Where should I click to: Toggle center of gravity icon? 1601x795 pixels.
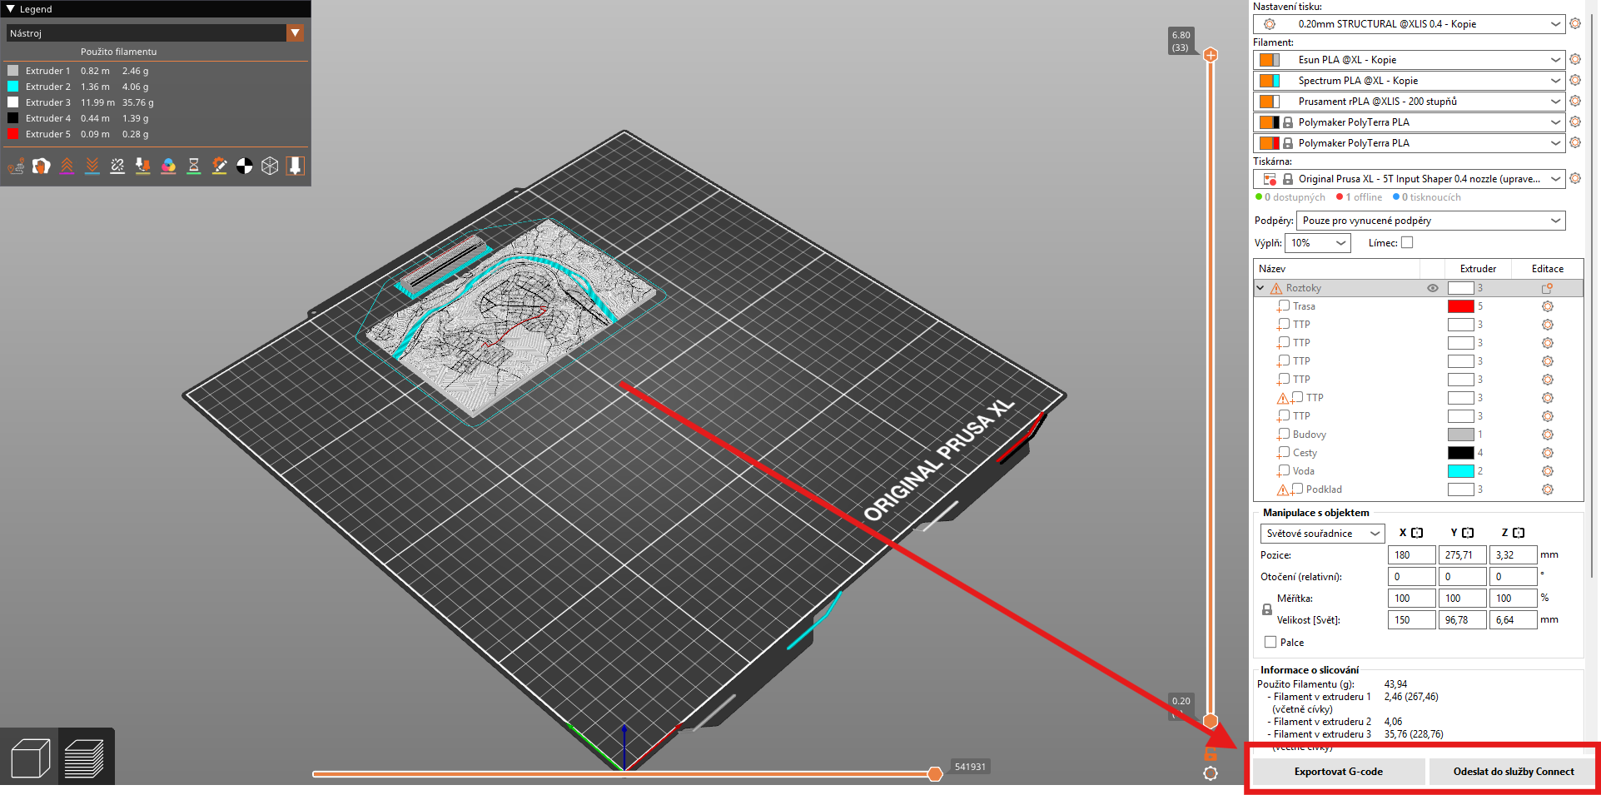coord(244,166)
